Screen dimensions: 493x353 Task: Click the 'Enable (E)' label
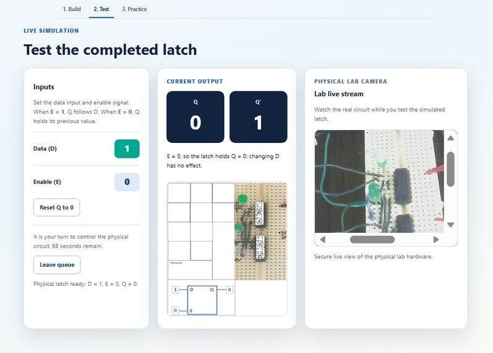[x=47, y=182]
